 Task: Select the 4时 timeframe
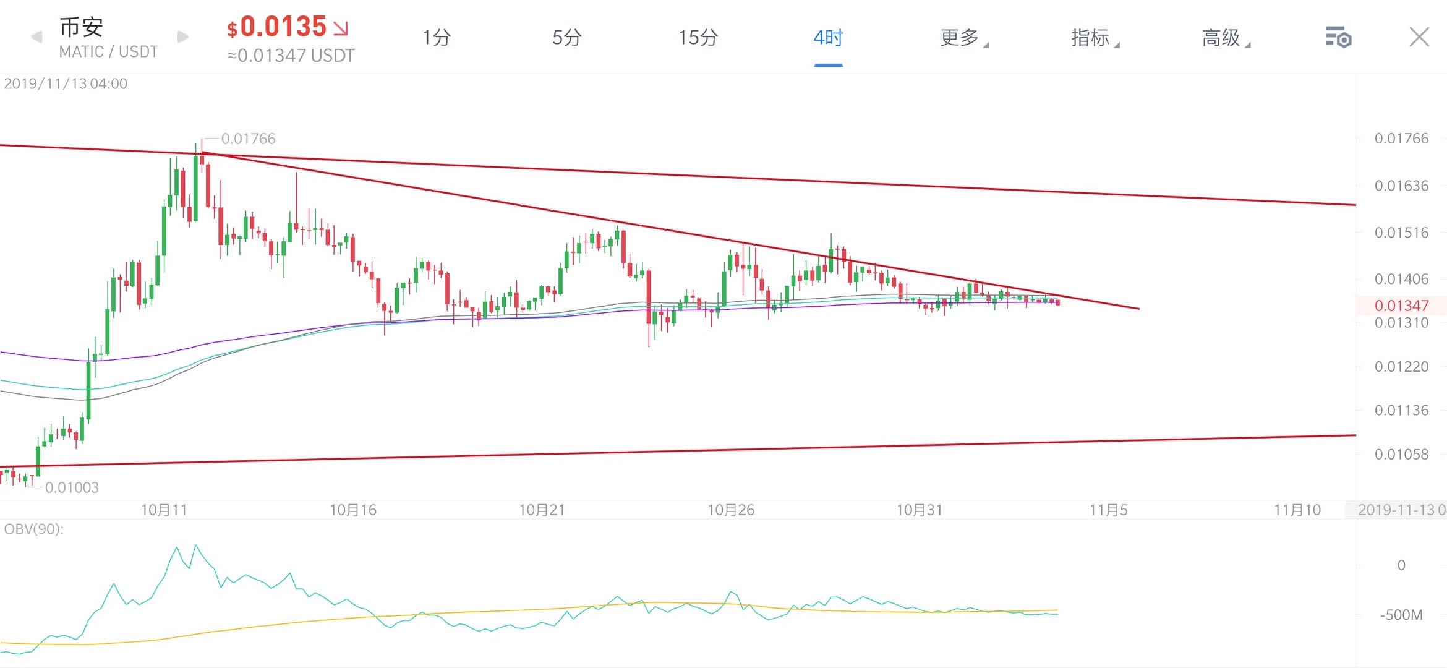pyautogui.click(x=828, y=38)
